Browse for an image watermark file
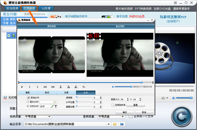The width and height of the screenshot is (197, 130). coord(55,102)
